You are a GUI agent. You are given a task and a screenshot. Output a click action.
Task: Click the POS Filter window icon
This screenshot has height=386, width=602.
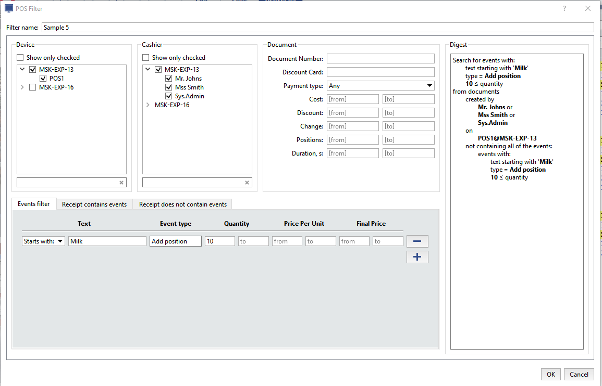click(9, 8)
